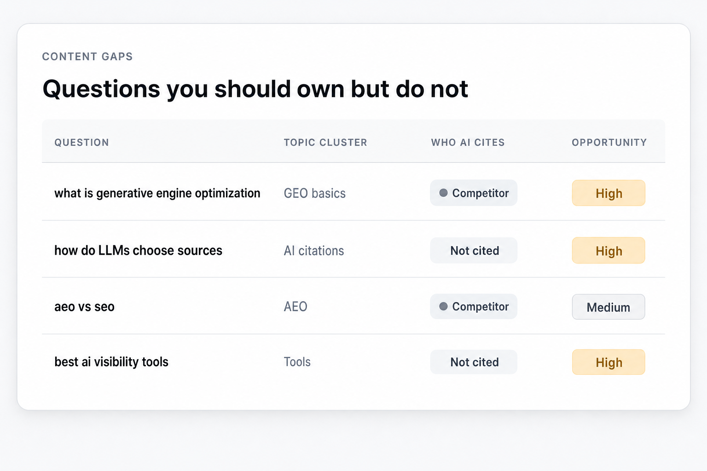Click Not cited badge in LLMs row

coord(474,251)
